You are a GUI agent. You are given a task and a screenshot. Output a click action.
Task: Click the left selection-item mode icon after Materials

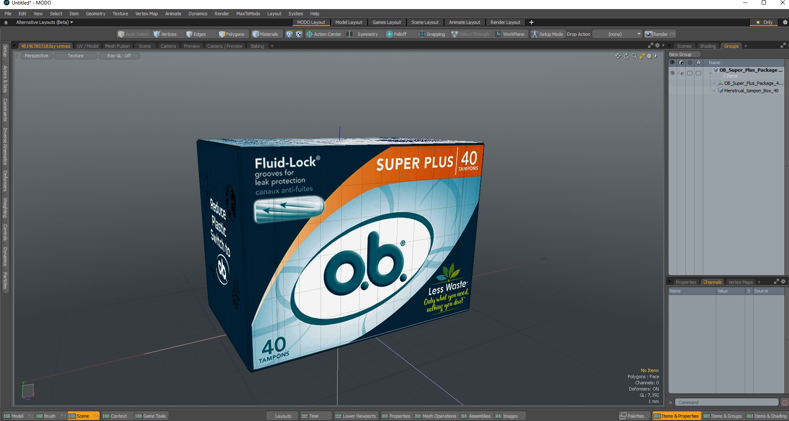(289, 34)
